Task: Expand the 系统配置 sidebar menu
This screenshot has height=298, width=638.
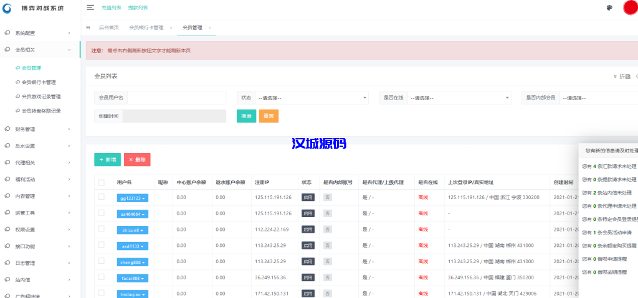Action: [x=40, y=33]
